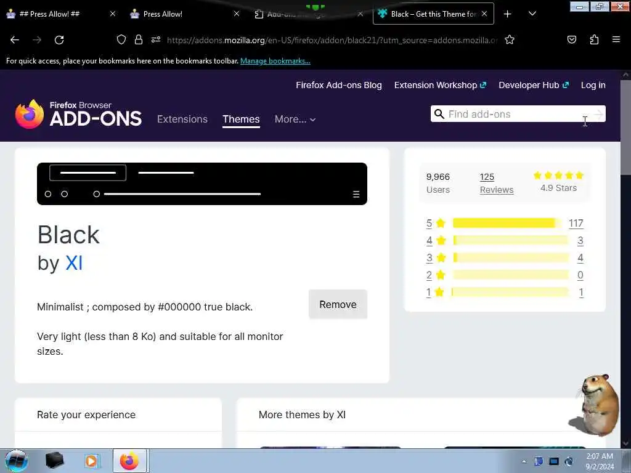Image resolution: width=631 pixels, height=473 pixels.
Task: Close the 'Black – Get this Theme' tab
Action: 484,14
